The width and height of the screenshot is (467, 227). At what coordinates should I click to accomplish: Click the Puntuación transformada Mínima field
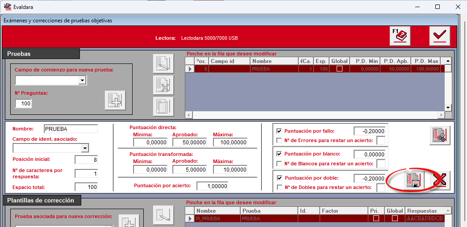(x=150, y=169)
